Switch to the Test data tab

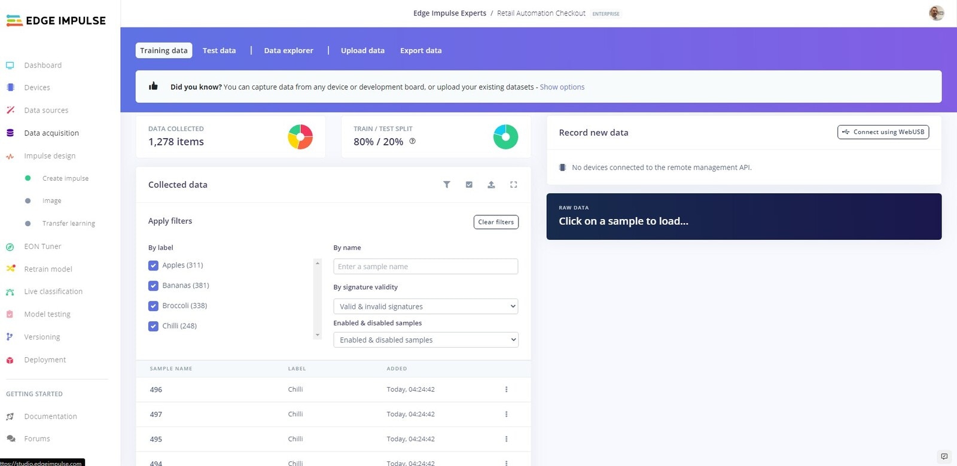click(x=219, y=50)
